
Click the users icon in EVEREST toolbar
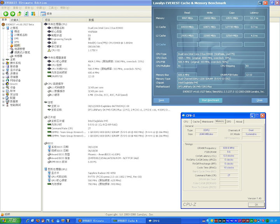33,14
